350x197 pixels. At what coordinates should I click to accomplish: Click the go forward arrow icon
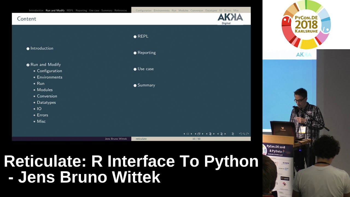coord(247,134)
